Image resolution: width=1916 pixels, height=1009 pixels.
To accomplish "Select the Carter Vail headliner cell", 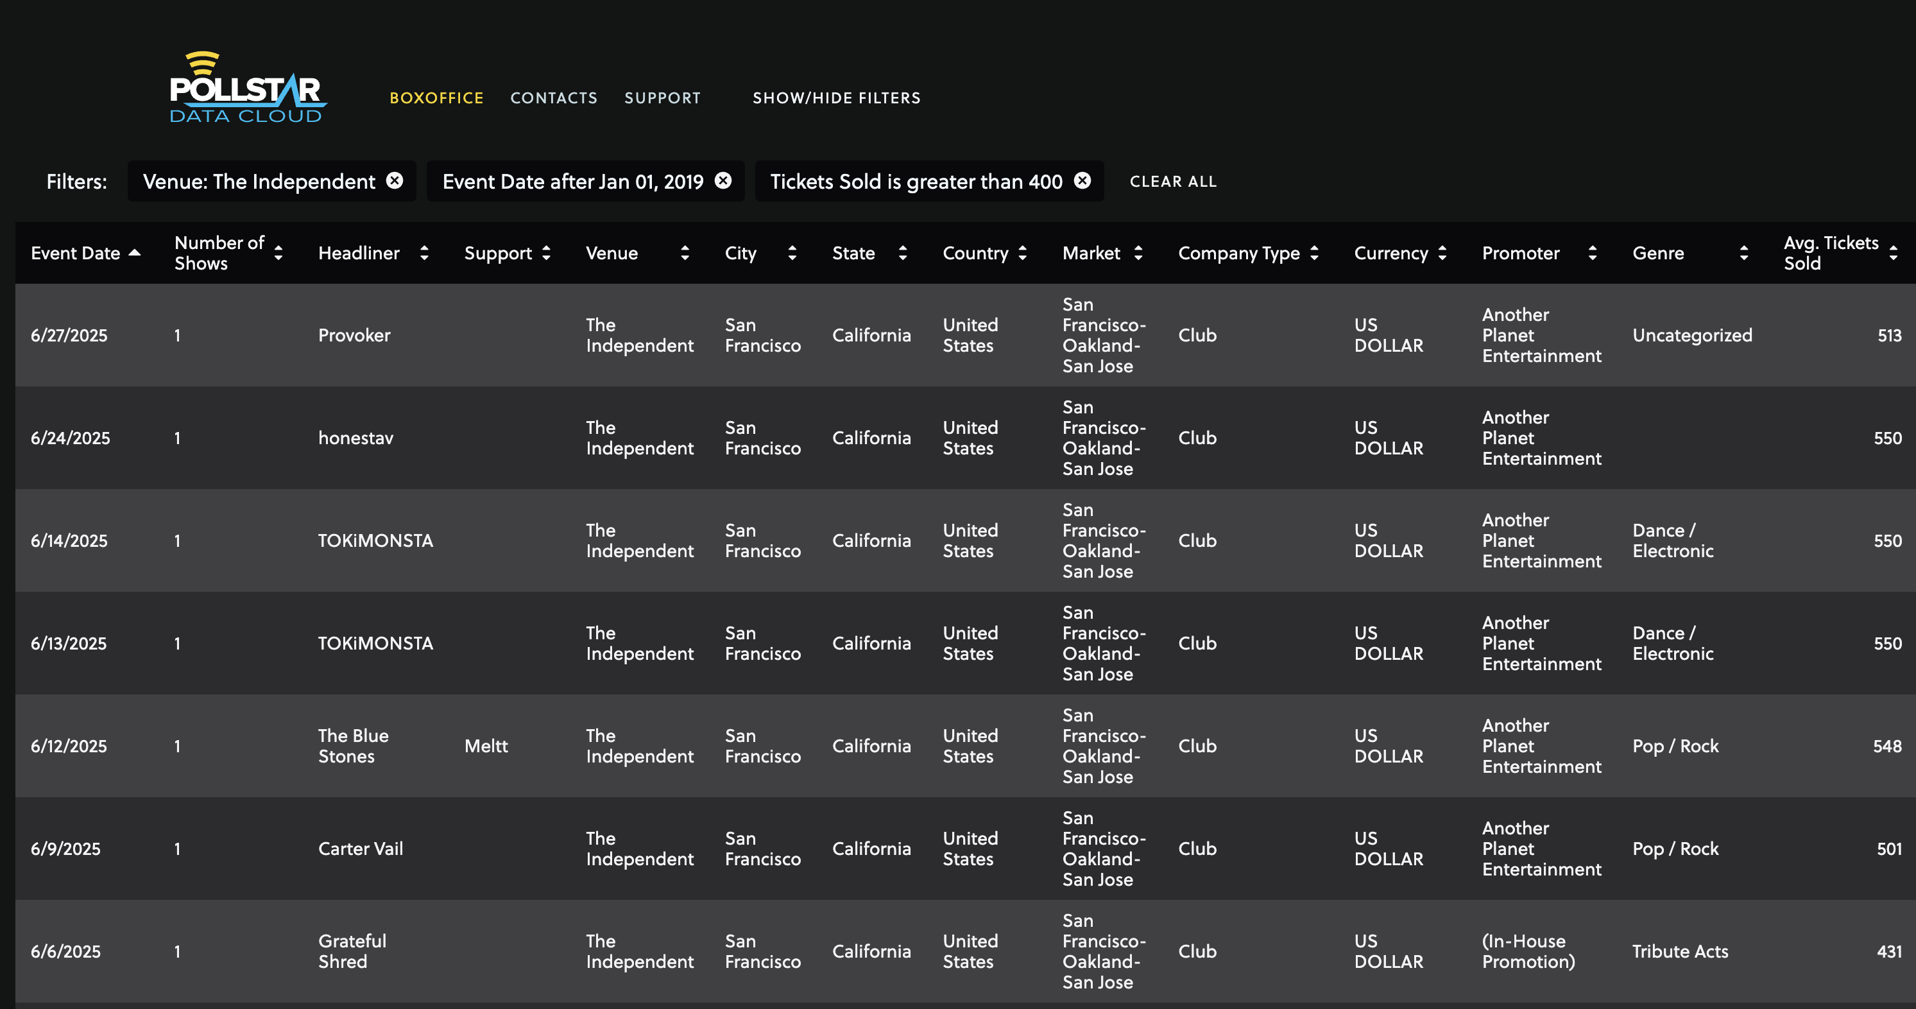I will tap(360, 849).
